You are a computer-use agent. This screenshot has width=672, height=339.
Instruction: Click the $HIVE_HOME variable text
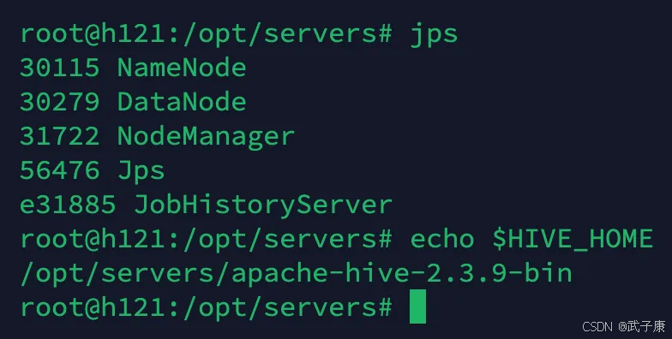573,240
